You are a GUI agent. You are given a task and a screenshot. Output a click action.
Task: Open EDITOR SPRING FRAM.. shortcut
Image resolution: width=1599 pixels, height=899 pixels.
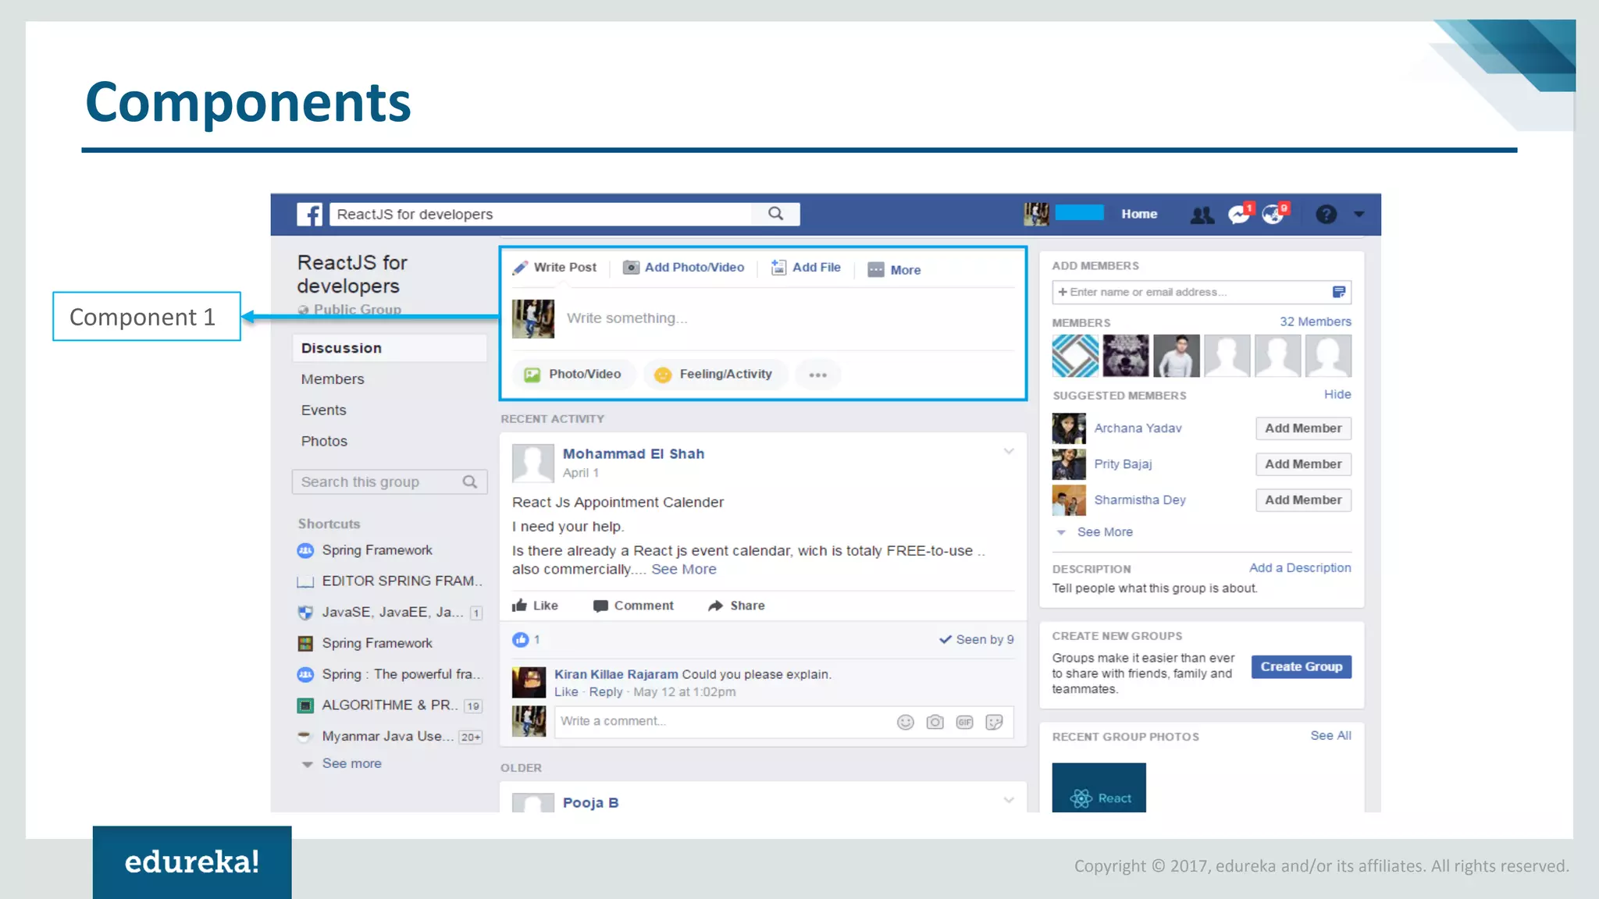point(390,581)
